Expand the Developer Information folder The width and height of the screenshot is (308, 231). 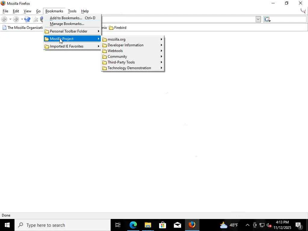(x=133, y=45)
